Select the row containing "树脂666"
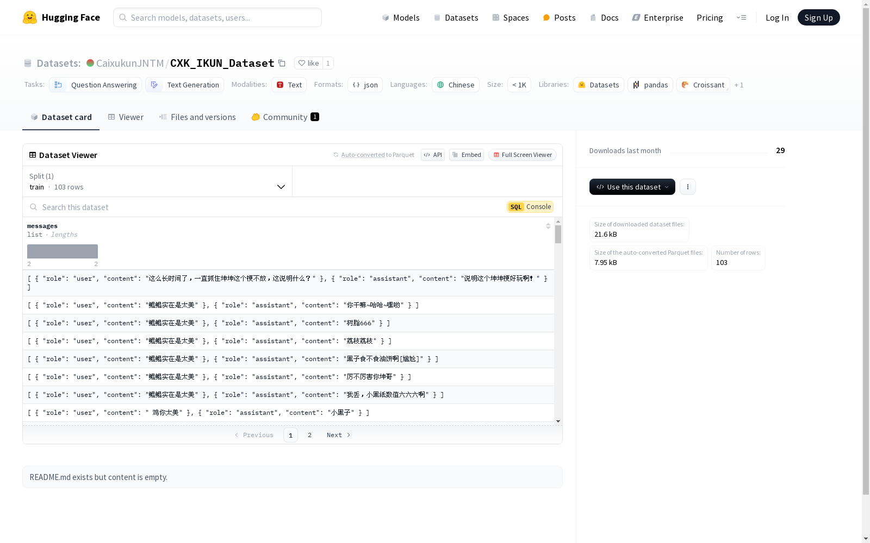The width and height of the screenshot is (870, 543). 288,323
